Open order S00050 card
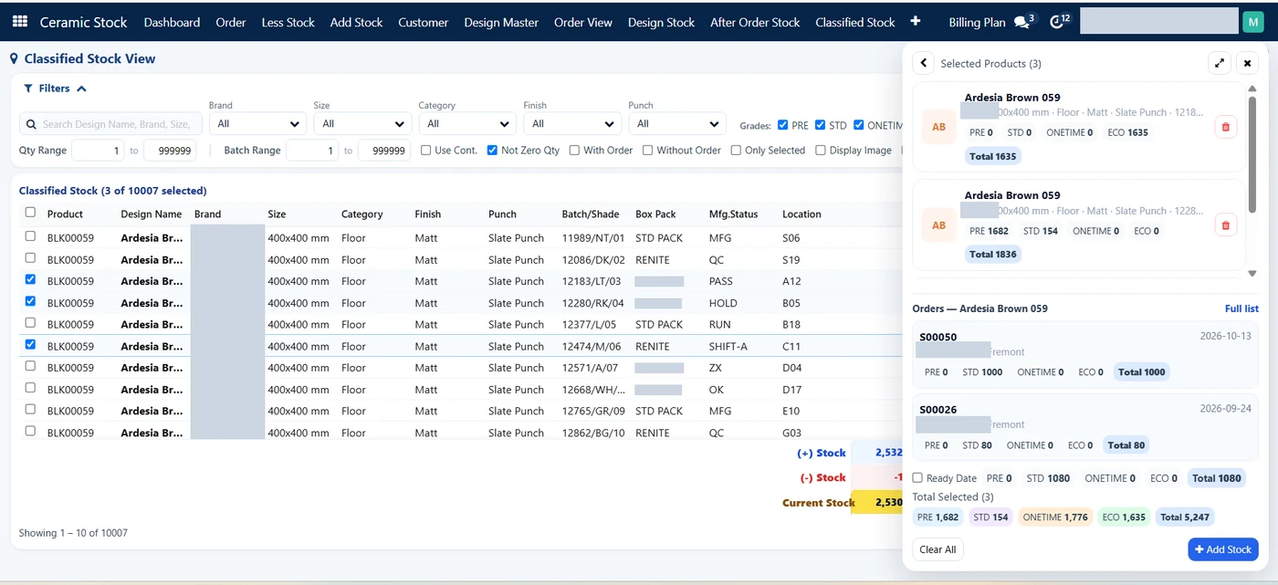 click(x=1085, y=355)
